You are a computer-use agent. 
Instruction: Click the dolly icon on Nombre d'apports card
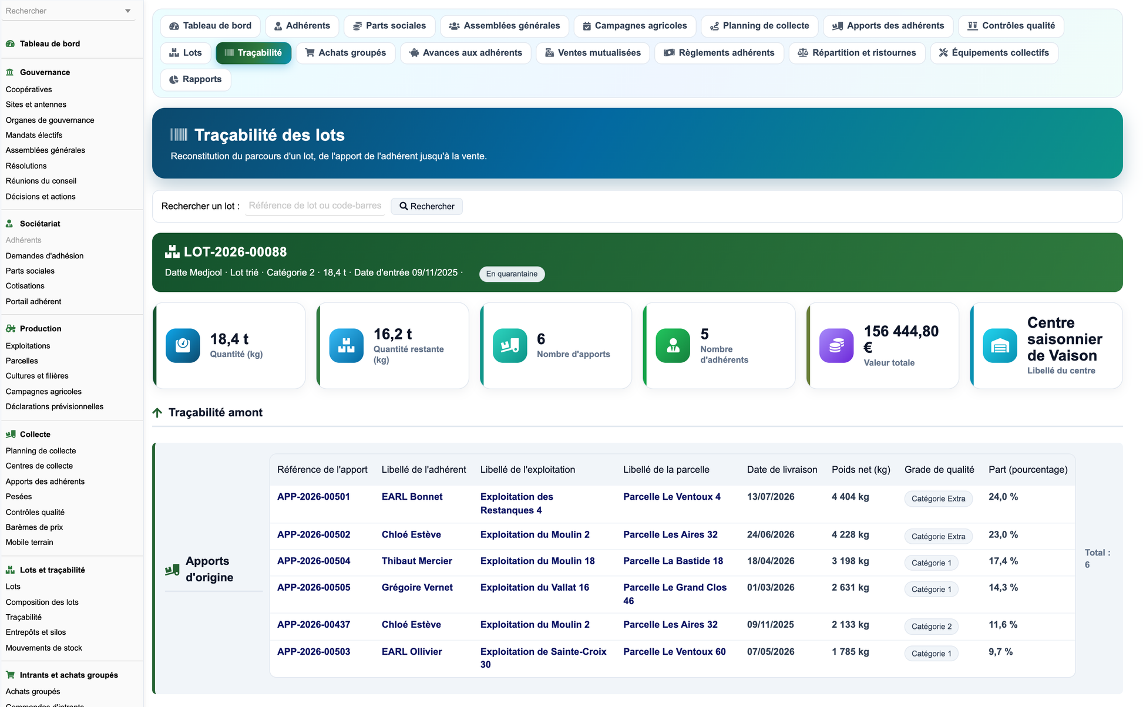point(510,345)
